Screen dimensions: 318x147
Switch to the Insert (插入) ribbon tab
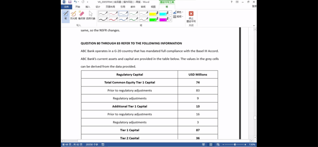88,7
